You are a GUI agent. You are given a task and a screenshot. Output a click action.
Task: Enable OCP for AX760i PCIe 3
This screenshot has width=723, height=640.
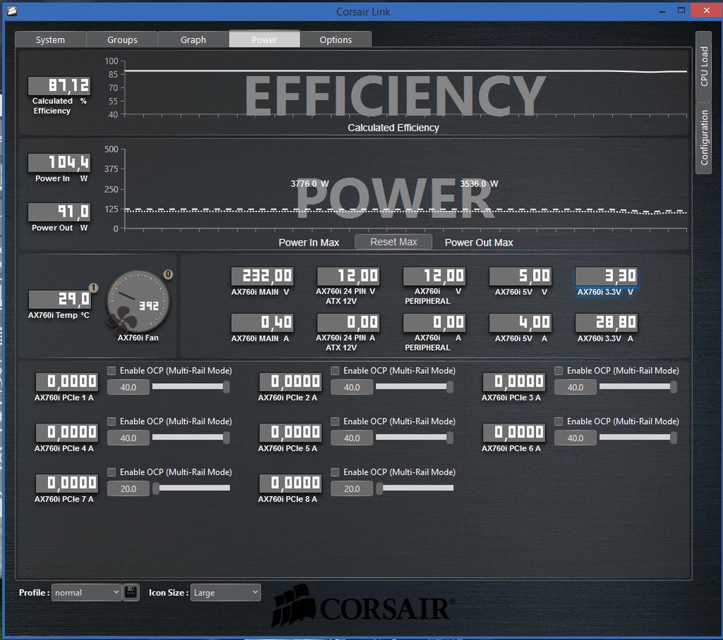pos(559,370)
